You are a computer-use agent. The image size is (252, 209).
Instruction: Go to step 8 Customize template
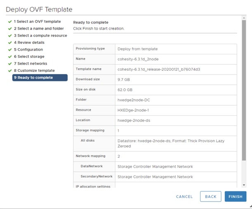(x=34, y=70)
